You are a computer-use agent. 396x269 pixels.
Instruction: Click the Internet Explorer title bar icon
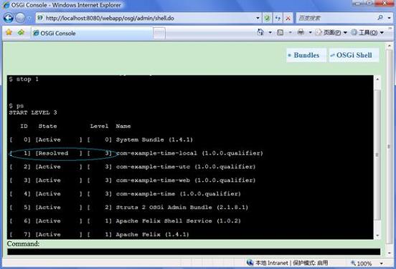click(6, 5)
